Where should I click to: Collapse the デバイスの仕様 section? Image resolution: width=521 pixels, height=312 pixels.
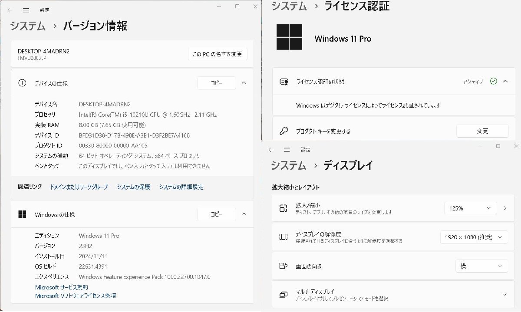click(x=244, y=83)
